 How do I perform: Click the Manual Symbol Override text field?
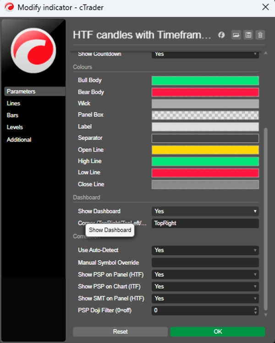[x=205, y=262]
